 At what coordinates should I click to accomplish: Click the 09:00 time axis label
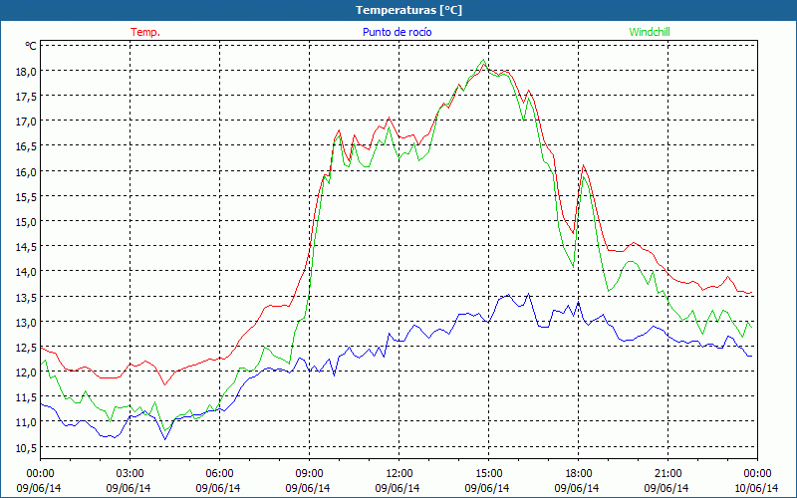click(310, 474)
